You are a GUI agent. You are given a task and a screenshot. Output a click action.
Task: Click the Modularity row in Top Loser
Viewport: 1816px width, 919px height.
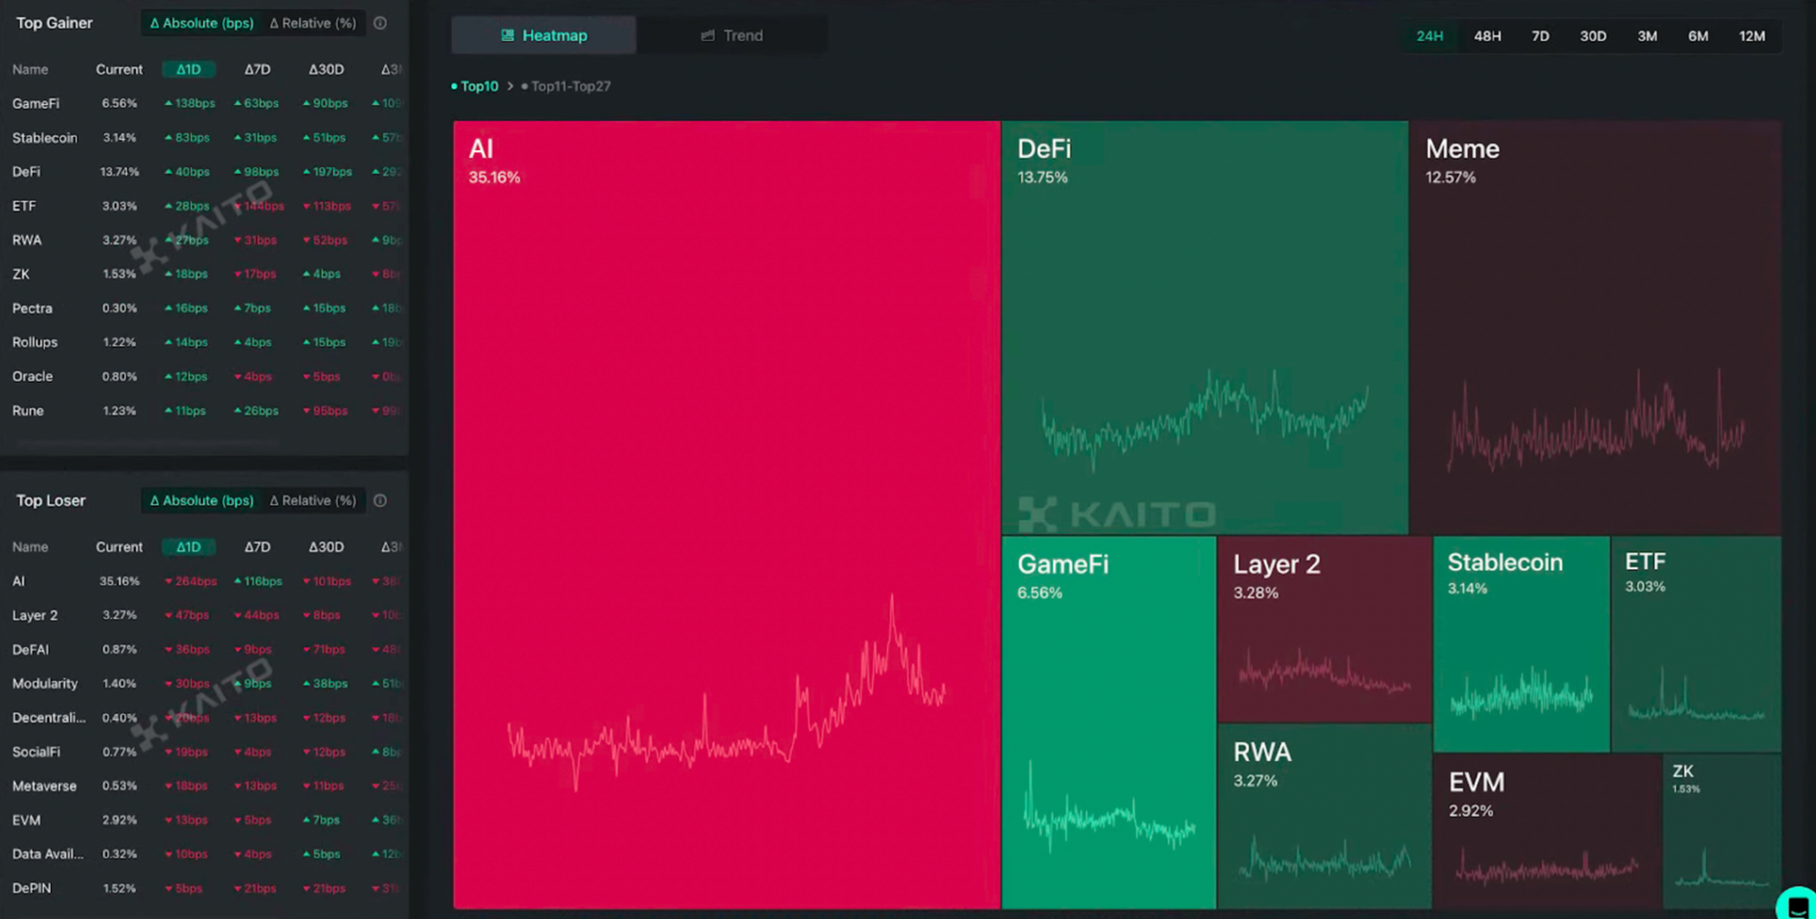point(204,684)
